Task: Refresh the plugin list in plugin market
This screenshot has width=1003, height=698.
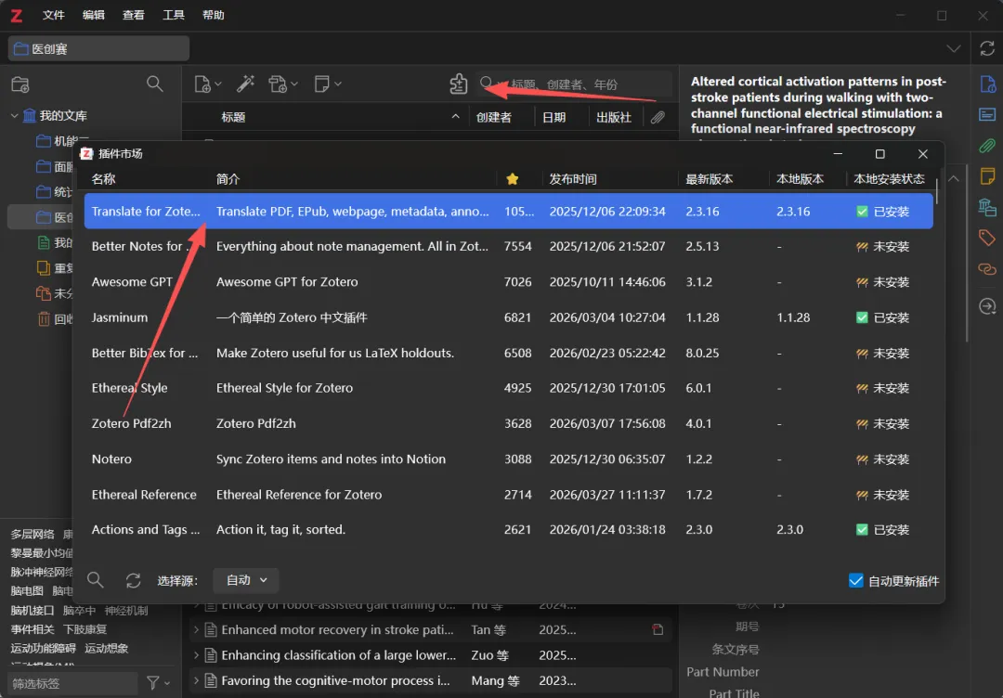Action: pos(133,580)
